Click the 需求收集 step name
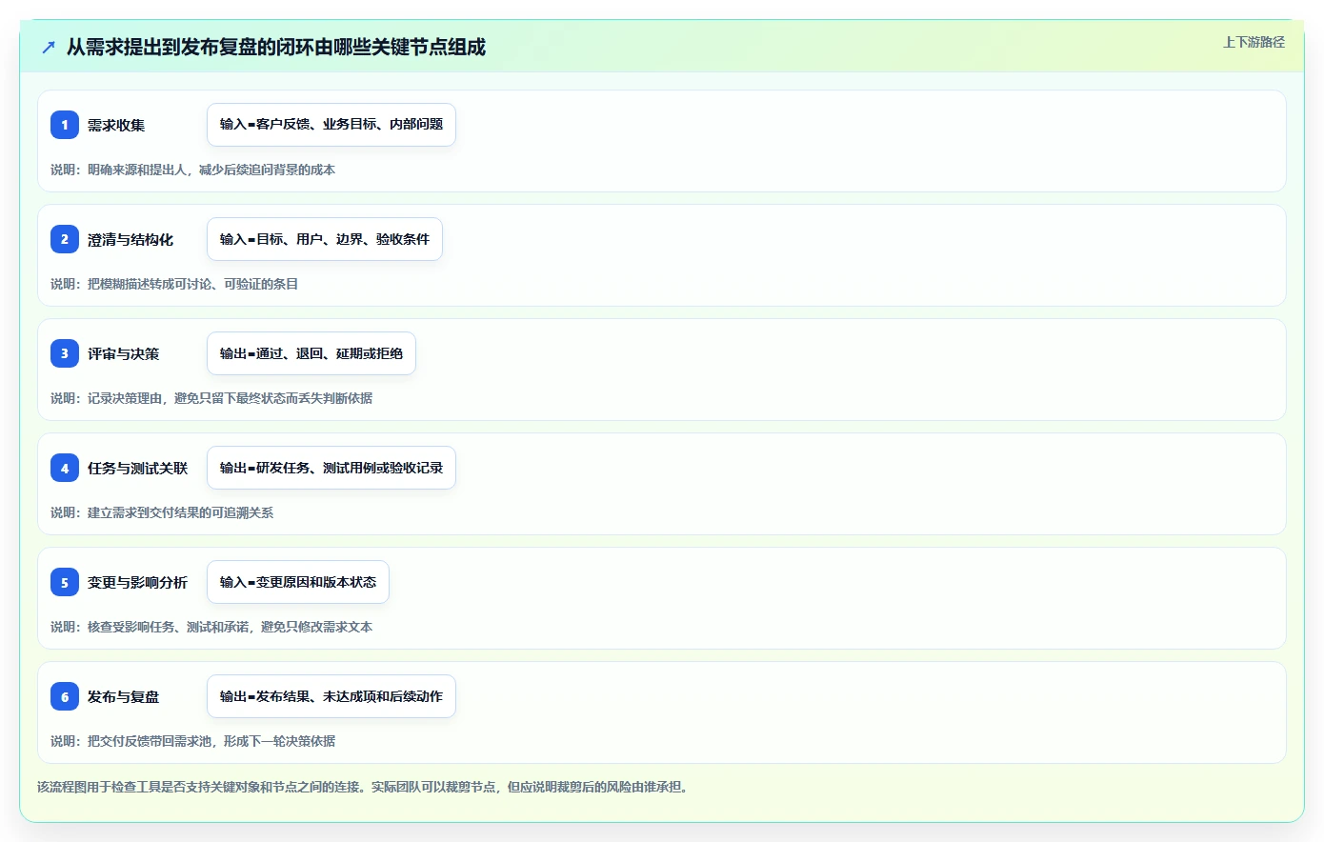Screen dimensions: 1324x842 point(116,125)
